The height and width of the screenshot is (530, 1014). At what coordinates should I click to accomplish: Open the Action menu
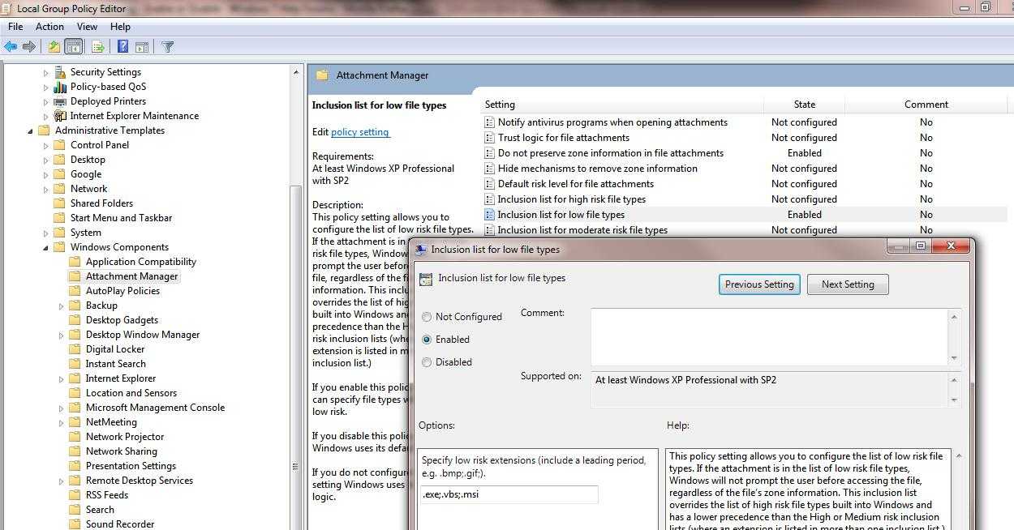point(49,27)
